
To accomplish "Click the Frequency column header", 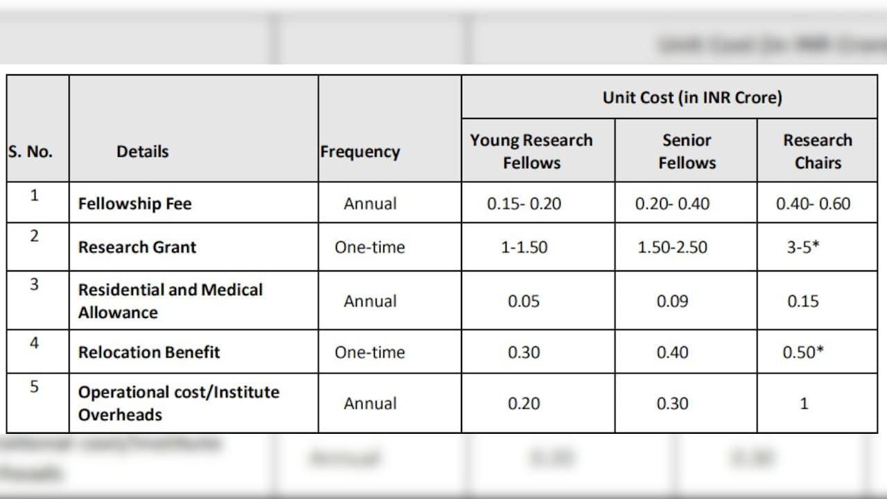I will 360,152.
